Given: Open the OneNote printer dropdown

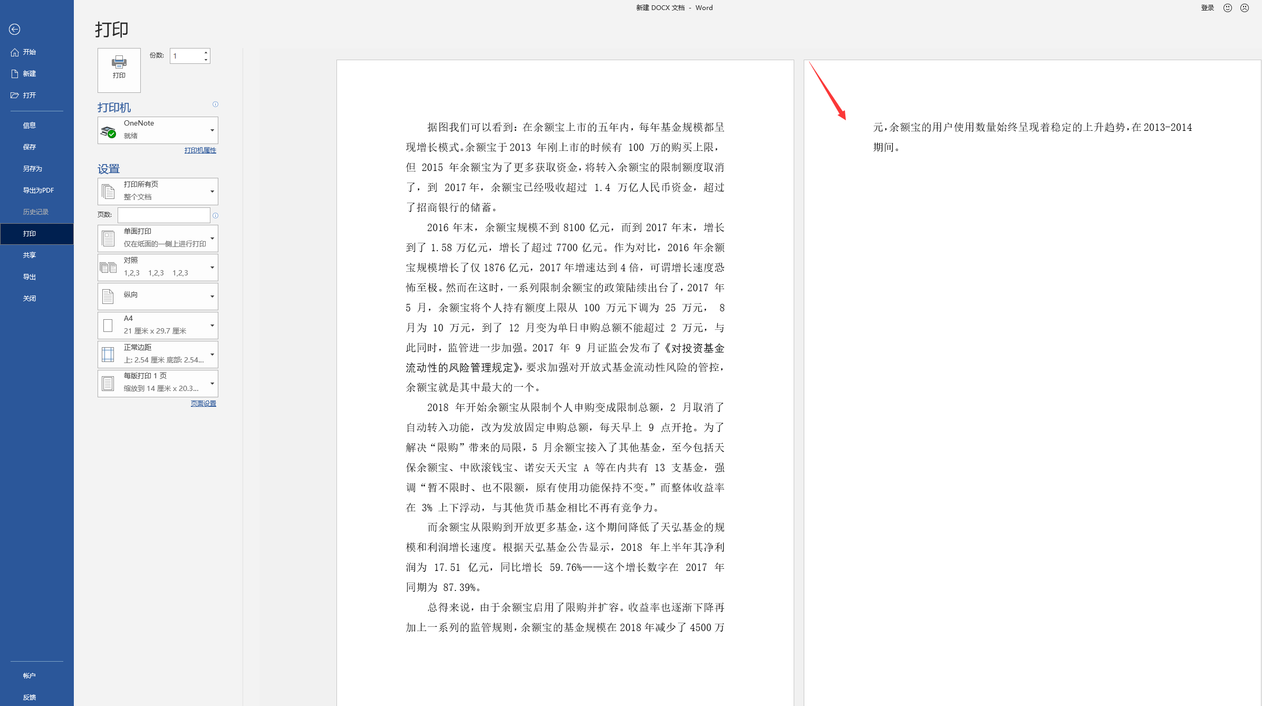Looking at the screenshot, I should 158,130.
